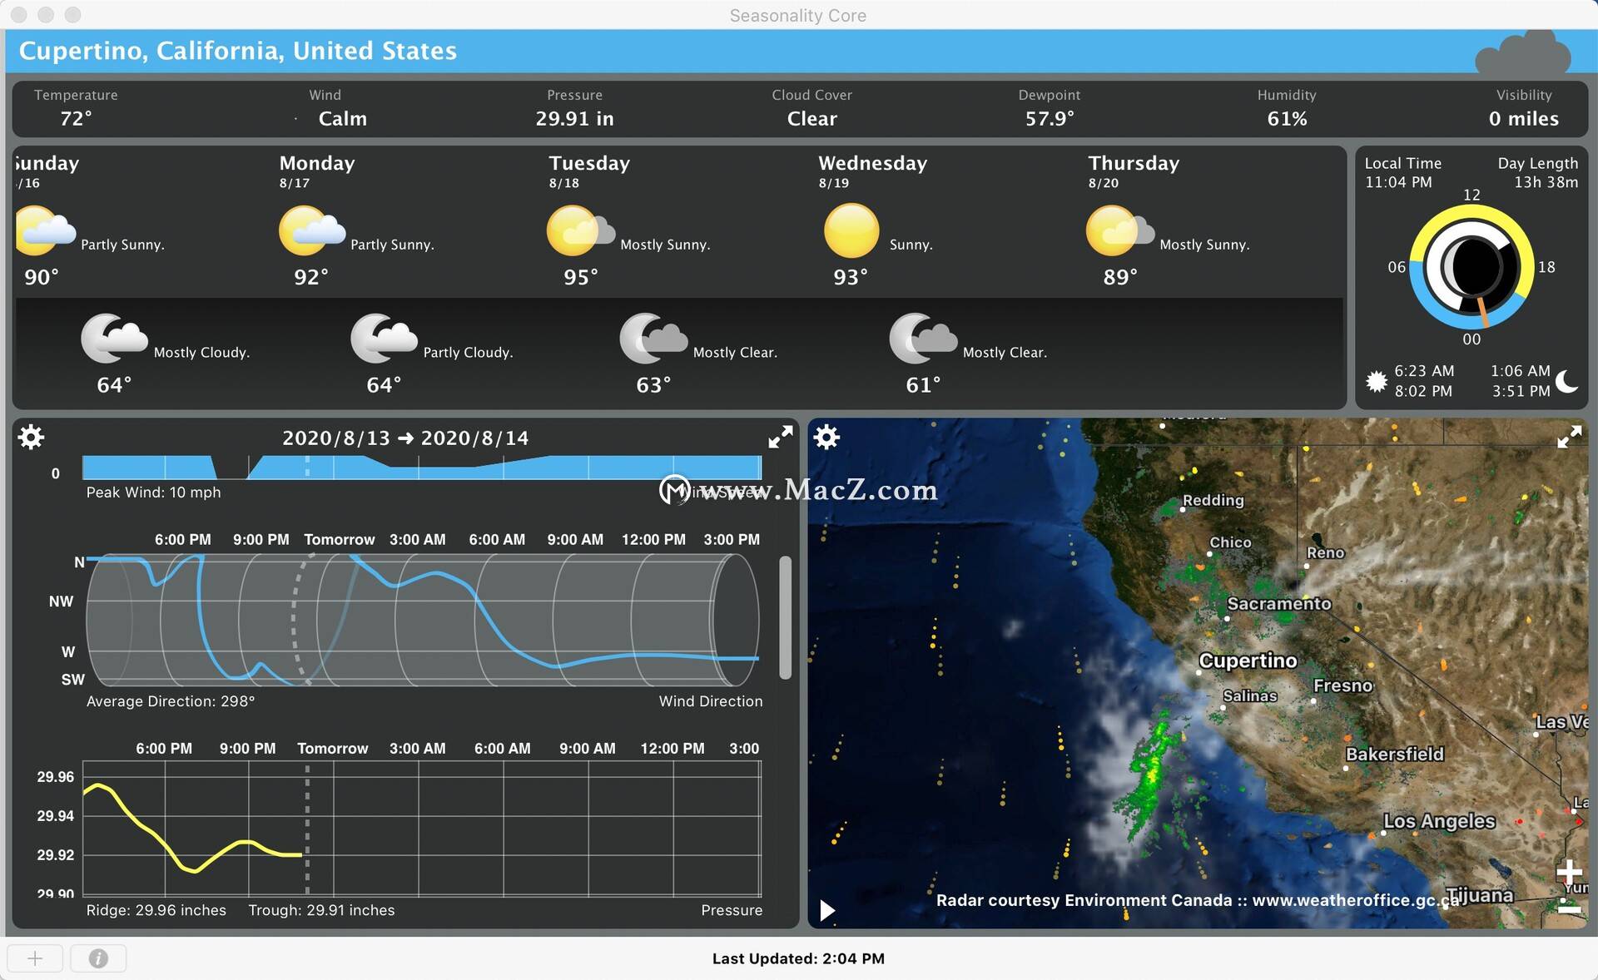Open the radar map settings gear

click(826, 437)
